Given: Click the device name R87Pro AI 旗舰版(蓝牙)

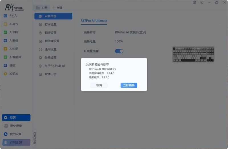Looking at the screenshot, I should pyautogui.click(x=131, y=32).
